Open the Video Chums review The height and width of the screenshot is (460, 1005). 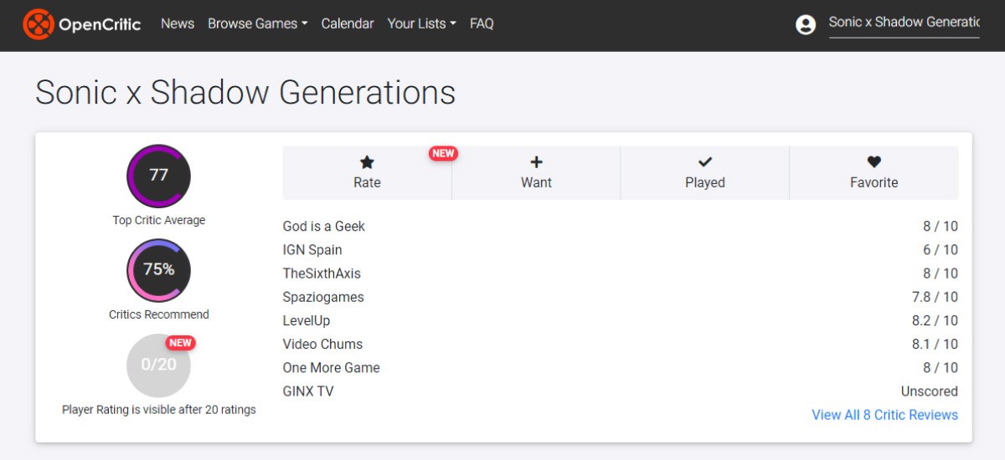point(322,344)
